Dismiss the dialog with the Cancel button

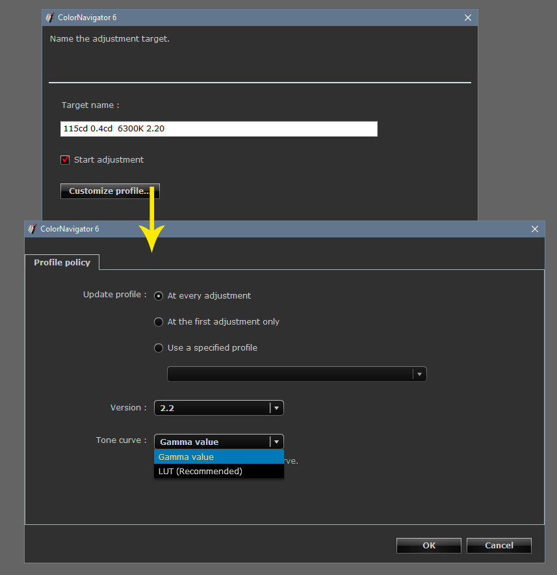coord(499,545)
